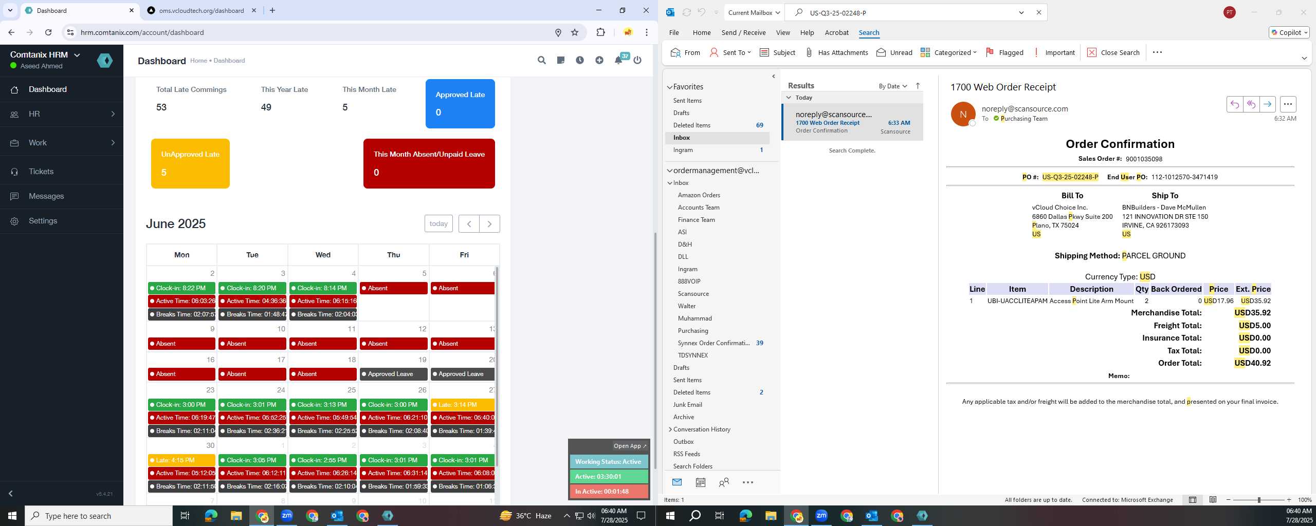Filter search by Flagged
The image size is (1316, 526).
1004,52
